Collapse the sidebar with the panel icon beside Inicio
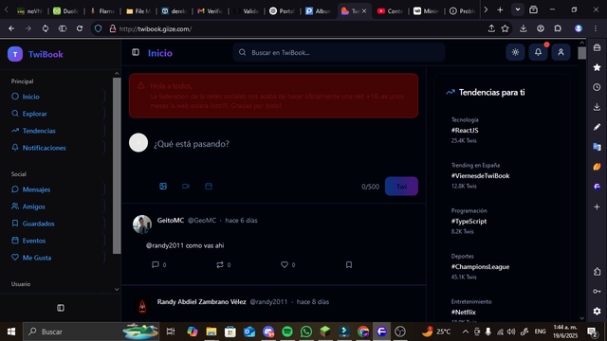The image size is (607, 341). (136, 52)
